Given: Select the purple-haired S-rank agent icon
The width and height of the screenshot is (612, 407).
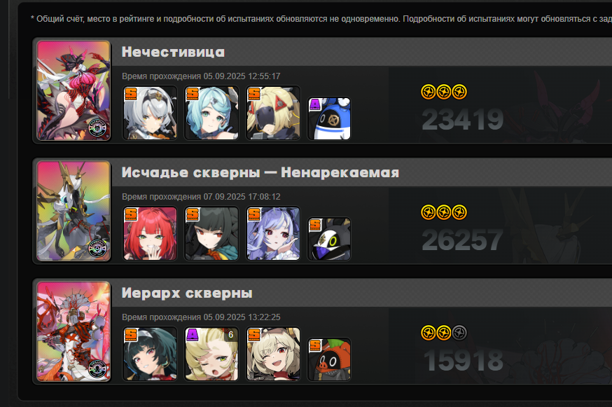Looking at the screenshot, I should click(x=273, y=233).
